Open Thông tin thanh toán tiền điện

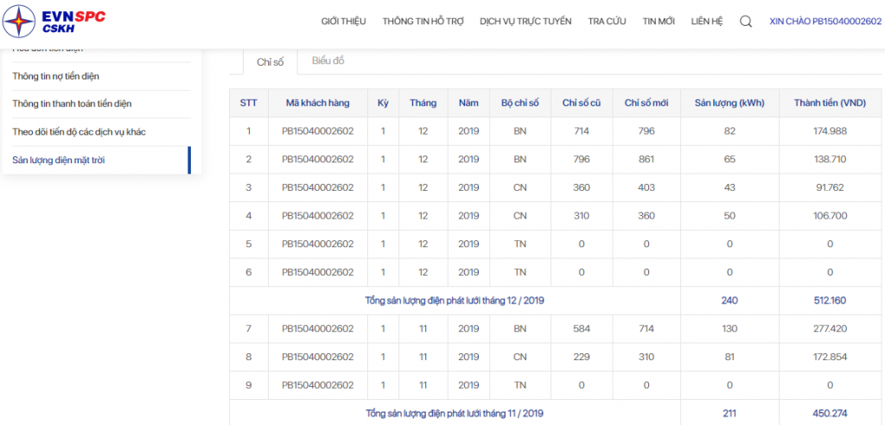(72, 104)
